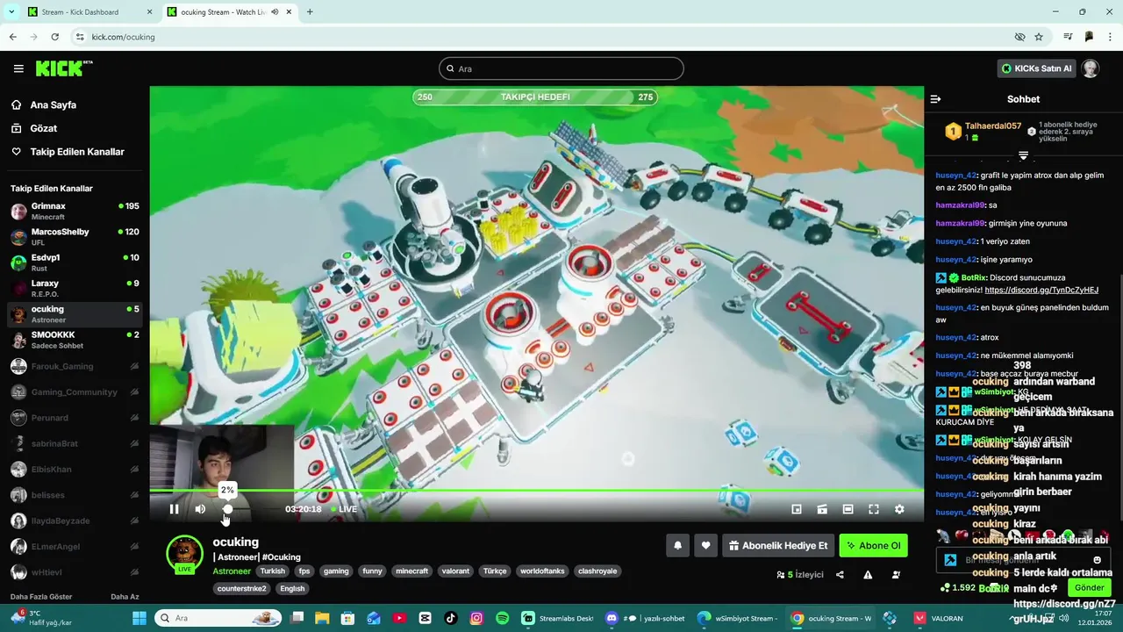Select the counterstrike2 tag chip
Viewport: 1123px width, 632px height.
(x=241, y=588)
